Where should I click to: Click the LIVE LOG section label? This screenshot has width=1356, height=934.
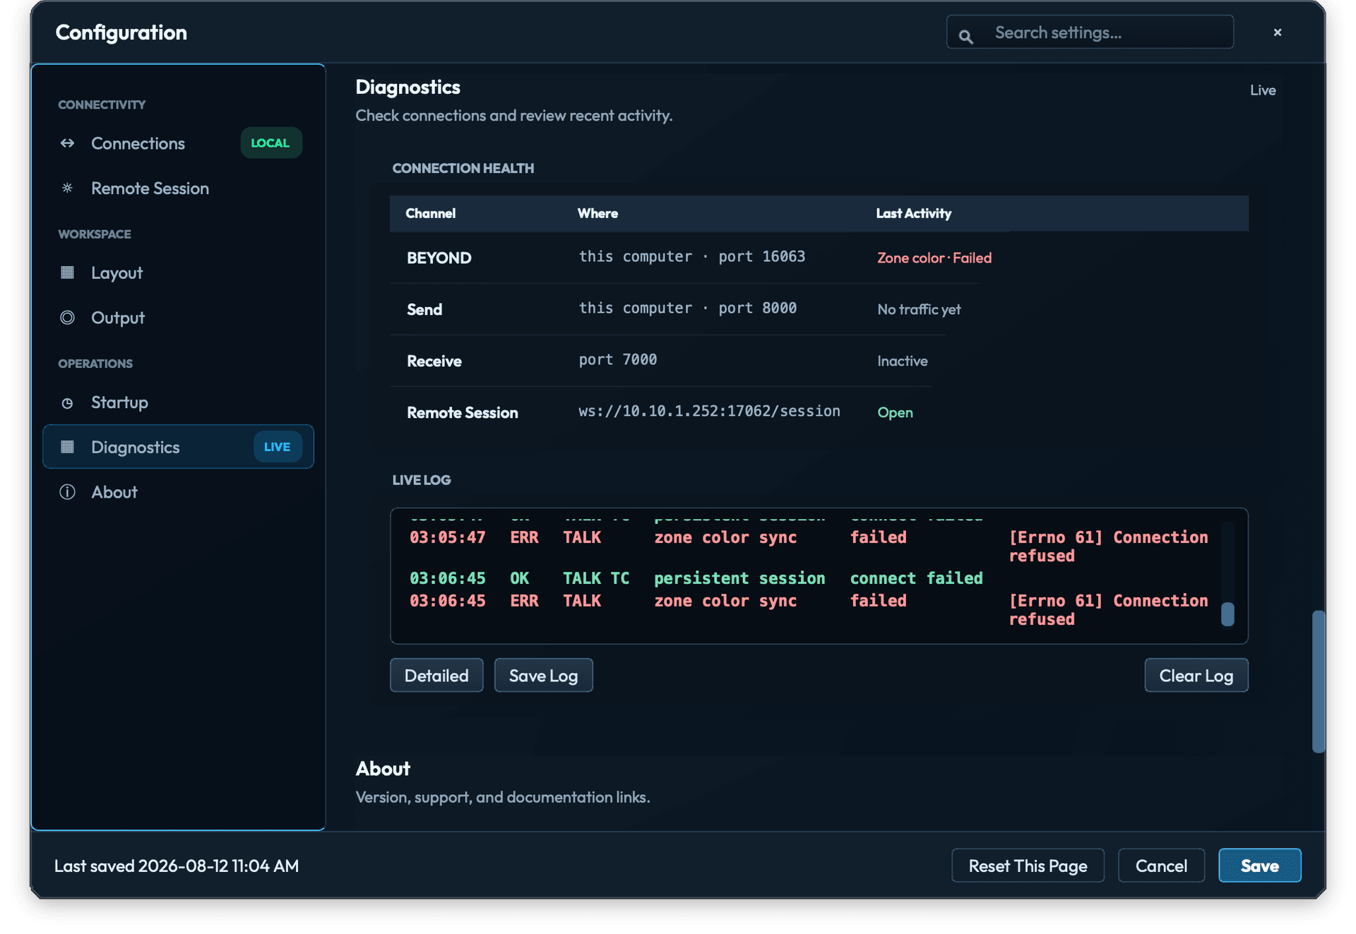pyautogui.click(x=421, y=480)
